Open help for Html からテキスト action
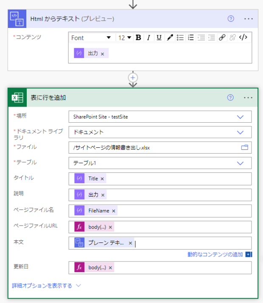The image size is (263, 303). point(231,19)
